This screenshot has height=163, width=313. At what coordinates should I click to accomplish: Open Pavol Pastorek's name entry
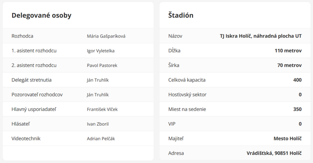[102, 65]
